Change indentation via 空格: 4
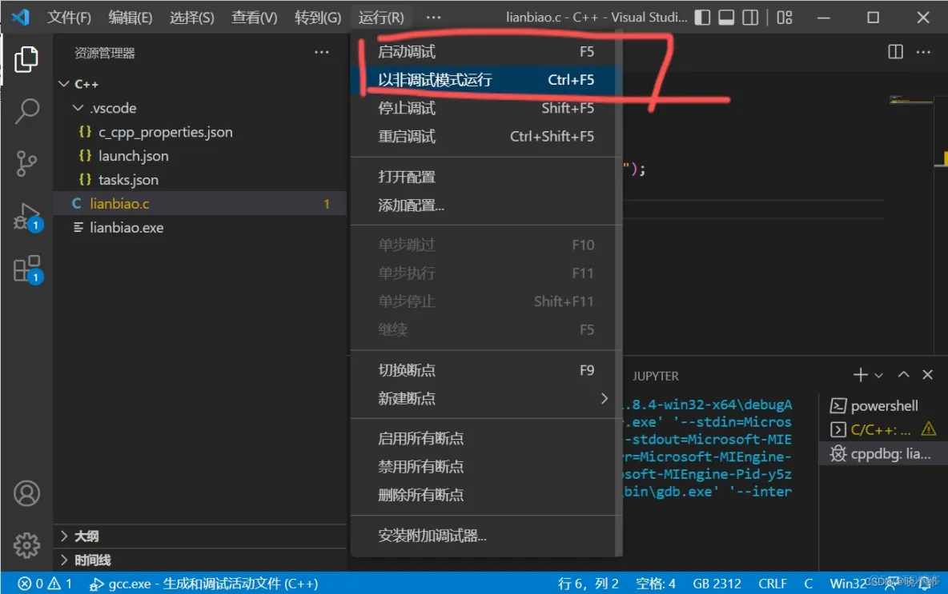Image resolution: width=948 pixels, height=594 pixels. [656, 584]
